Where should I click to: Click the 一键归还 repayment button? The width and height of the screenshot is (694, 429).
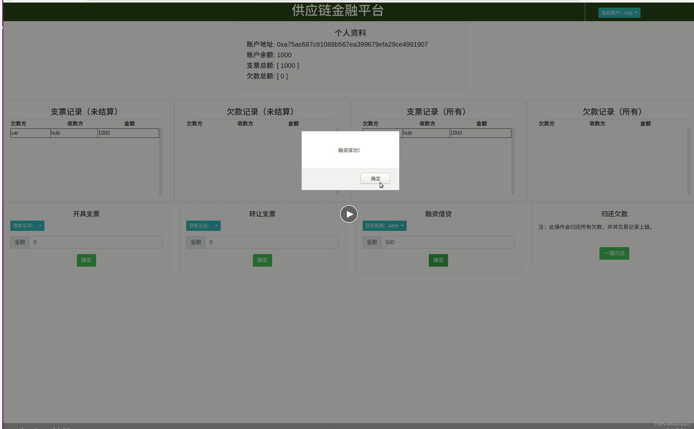tap(614, 253)
